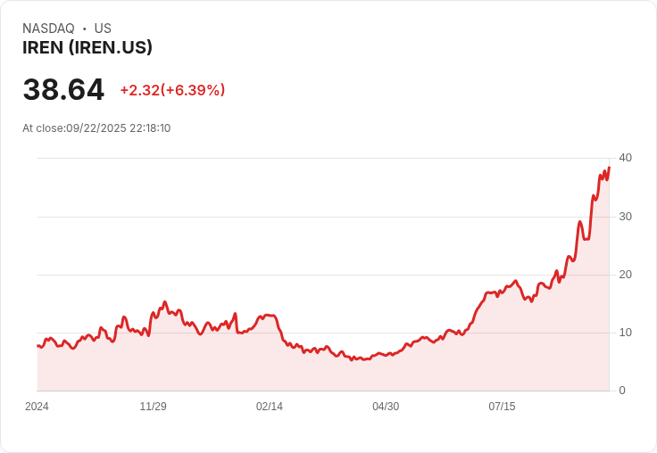
Task: Click the 11/29 date label on axis
Action: point(153,407)
